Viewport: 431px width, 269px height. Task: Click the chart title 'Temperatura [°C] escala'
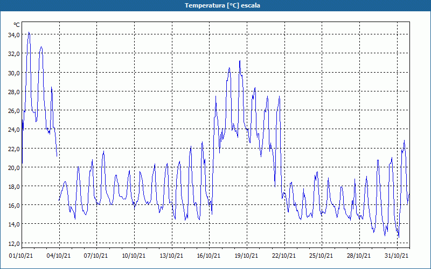(x=223, y=5)
